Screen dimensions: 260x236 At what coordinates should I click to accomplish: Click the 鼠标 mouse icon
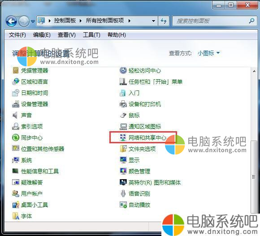click(x=123, y=115)
